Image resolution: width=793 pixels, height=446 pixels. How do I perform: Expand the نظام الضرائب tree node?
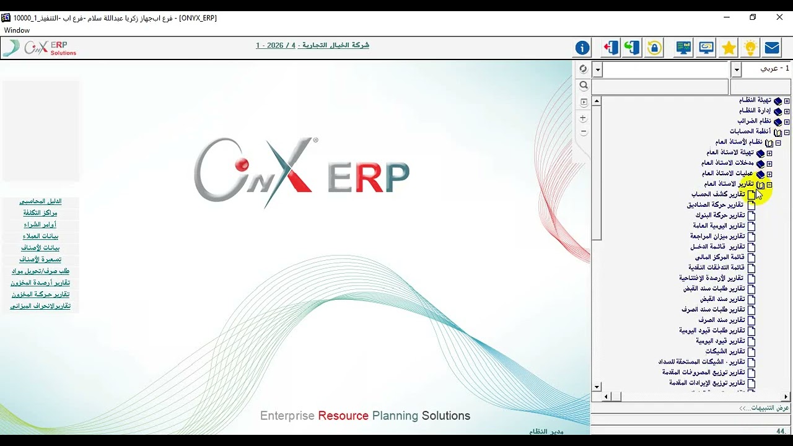tap(787, 122)
